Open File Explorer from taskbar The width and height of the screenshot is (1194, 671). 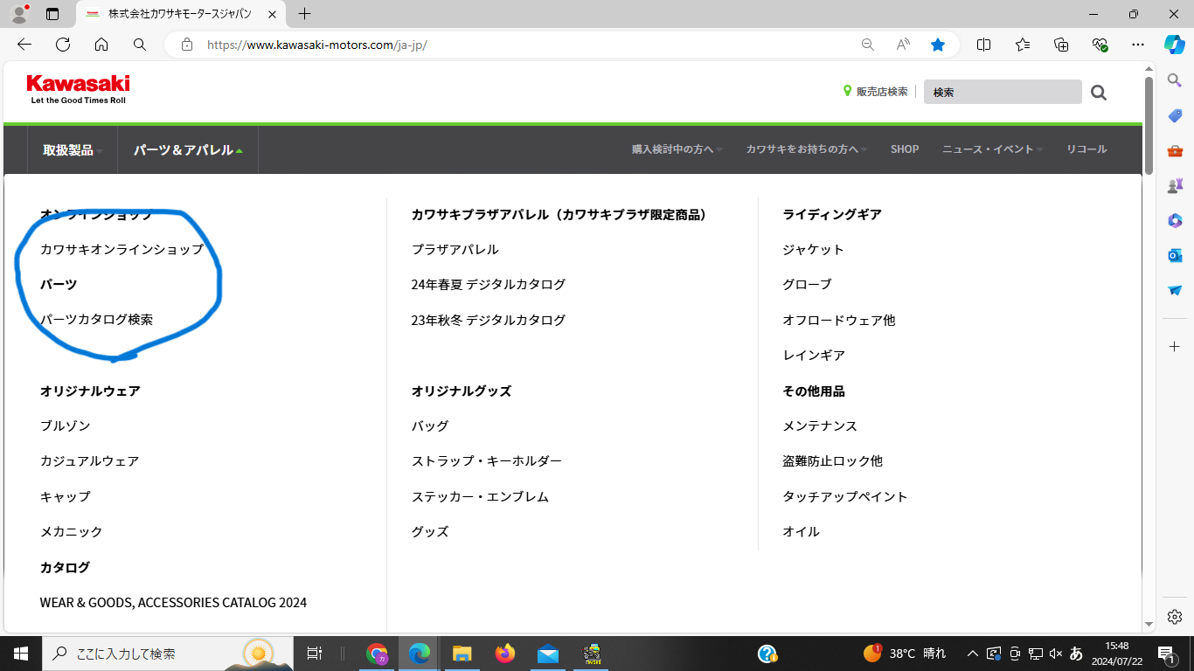[462, 654]
